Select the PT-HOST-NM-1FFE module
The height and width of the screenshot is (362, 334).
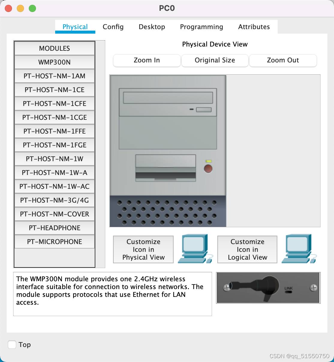[x=55, y=131]
